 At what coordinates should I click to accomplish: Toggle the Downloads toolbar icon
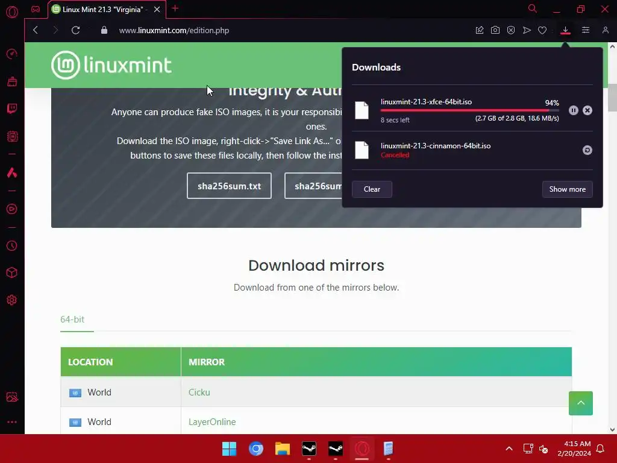tap(565, 30)
